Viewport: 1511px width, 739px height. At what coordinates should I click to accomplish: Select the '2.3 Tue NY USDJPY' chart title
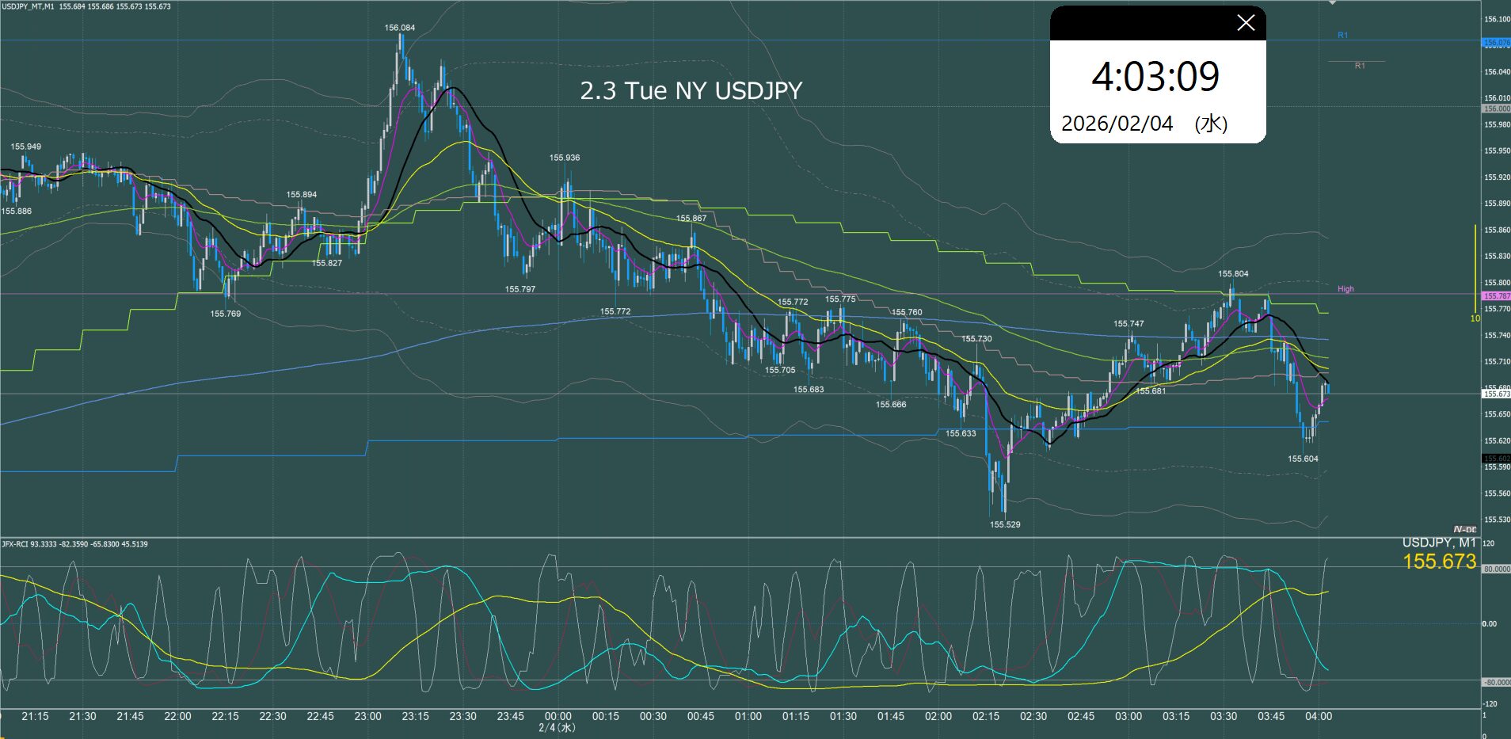[x=691, y=91]
